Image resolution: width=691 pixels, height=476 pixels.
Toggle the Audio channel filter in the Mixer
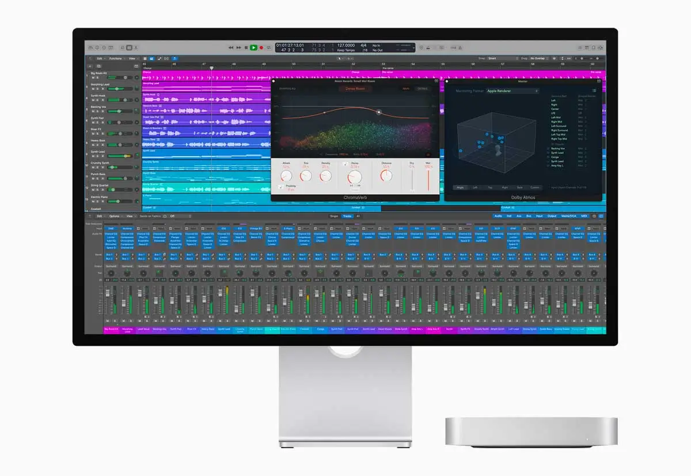pyautogui.click(x=498, y=216)
